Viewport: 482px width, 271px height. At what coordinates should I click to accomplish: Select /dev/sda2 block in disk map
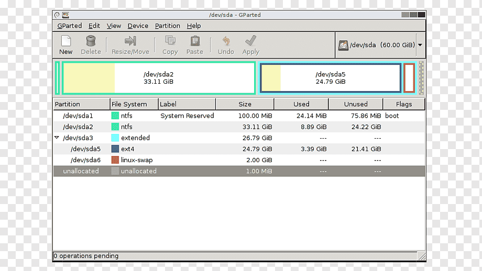[159, 78]
